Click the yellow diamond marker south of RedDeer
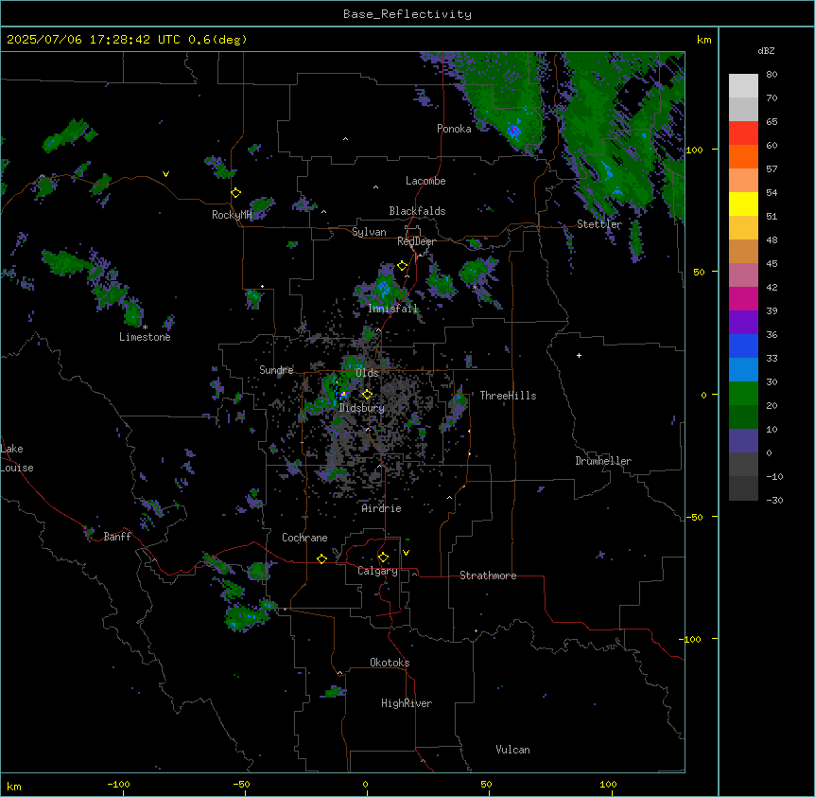The image size is (815, 797). [403, 266]
